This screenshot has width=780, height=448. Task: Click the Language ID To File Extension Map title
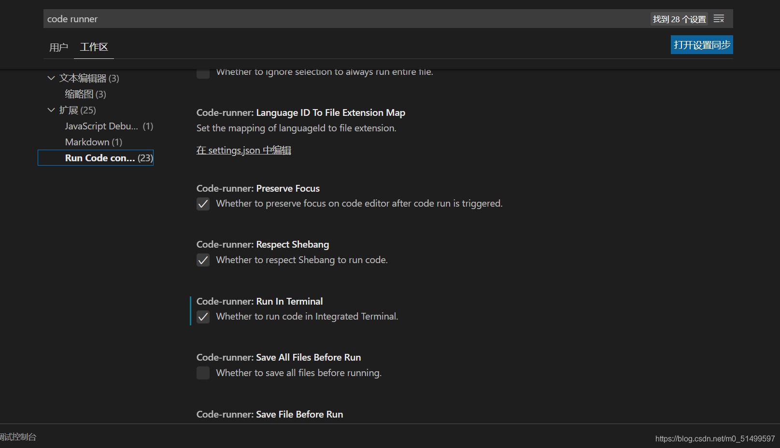pyautogui.click(x=301, y=112)
